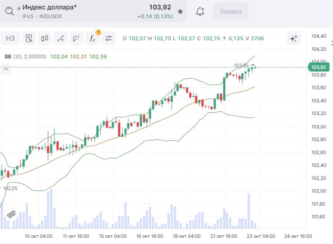Viewport: 333px width, 244px height.
Task: Open chart settings sliders icon
Action: pos(108,38)
